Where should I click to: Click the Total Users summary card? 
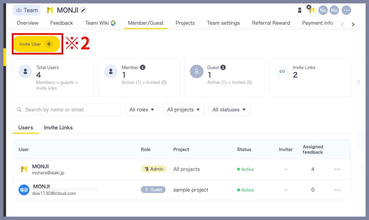[x=54, y=78]
